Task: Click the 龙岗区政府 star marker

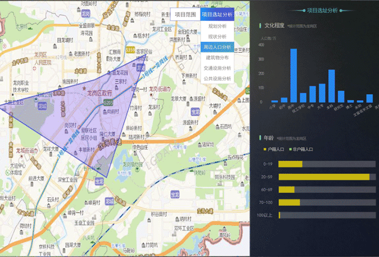Action: point(83,87)
